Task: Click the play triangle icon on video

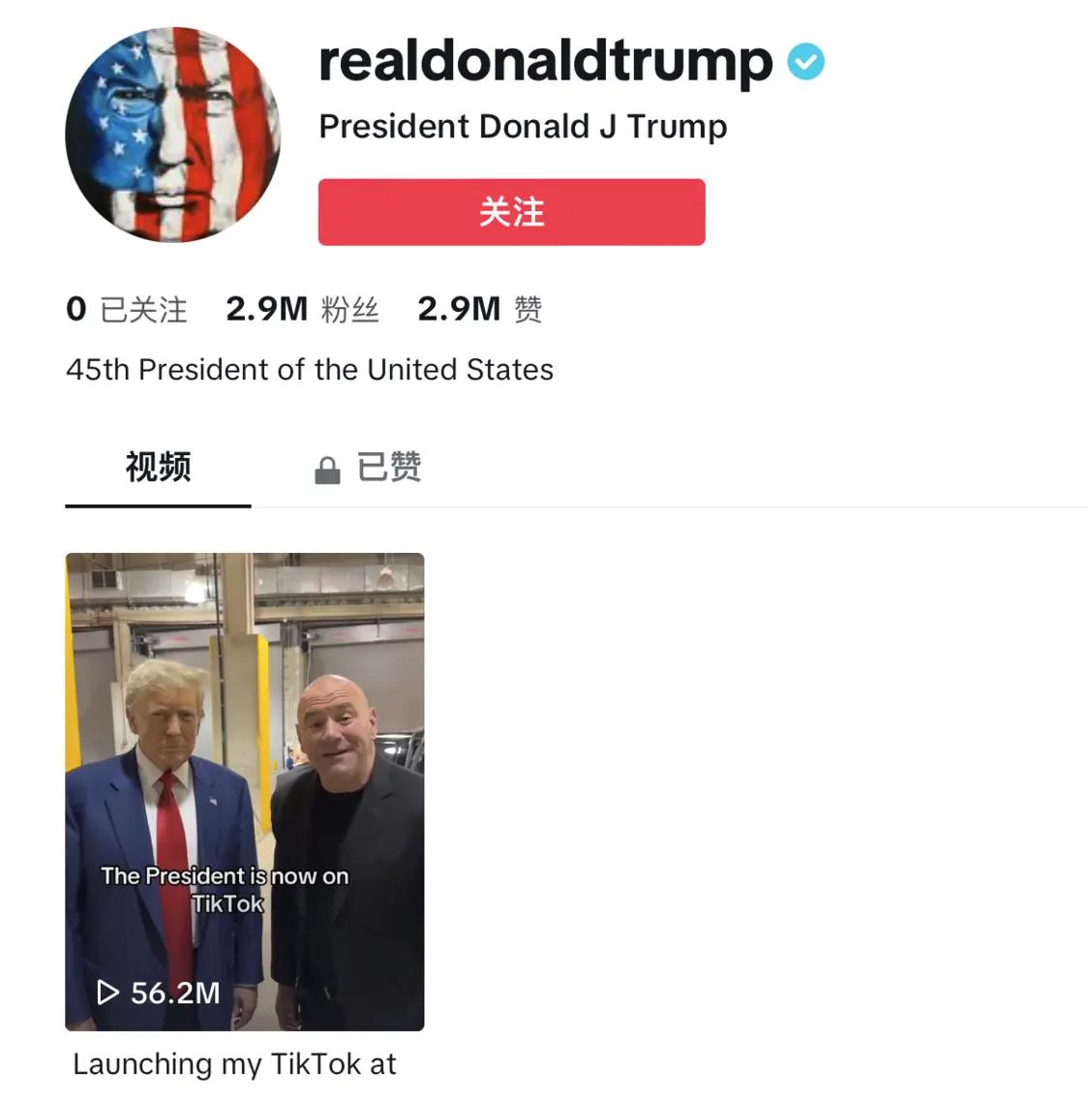Action: [x=106, y=993]
